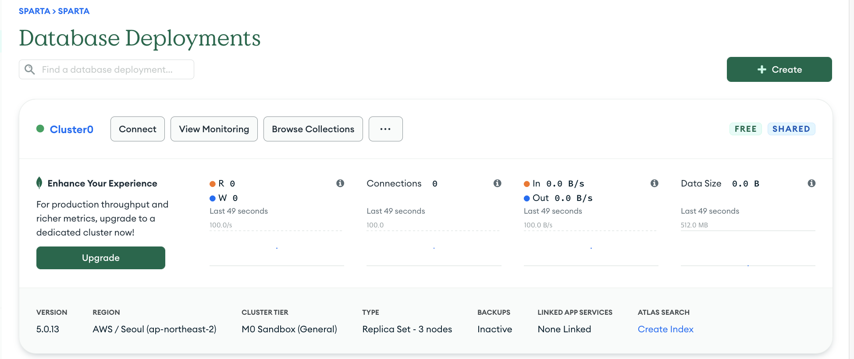This screenshot has width=854, height=359.
Task: Click the region text AWS / Seoul (ap-northeast-2)
Action: coord(154,329)
